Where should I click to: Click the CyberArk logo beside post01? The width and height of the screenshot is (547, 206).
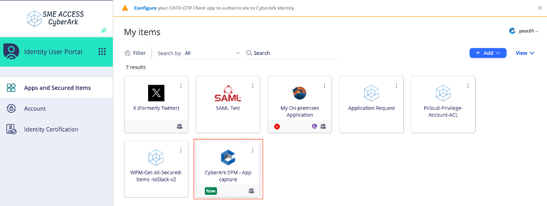click(512, 31)
